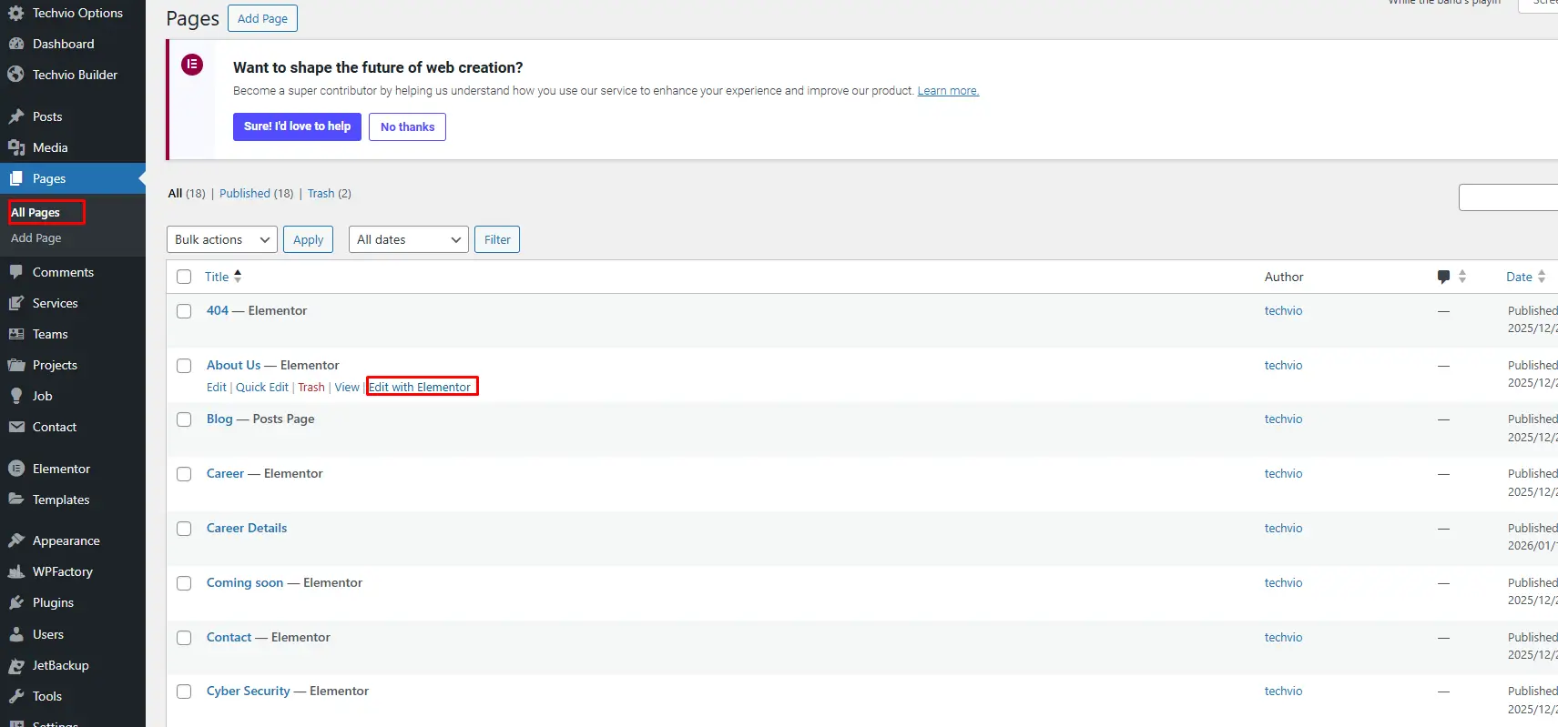
Task: Open the Settings menu item in sidebar
Action: 56,722
